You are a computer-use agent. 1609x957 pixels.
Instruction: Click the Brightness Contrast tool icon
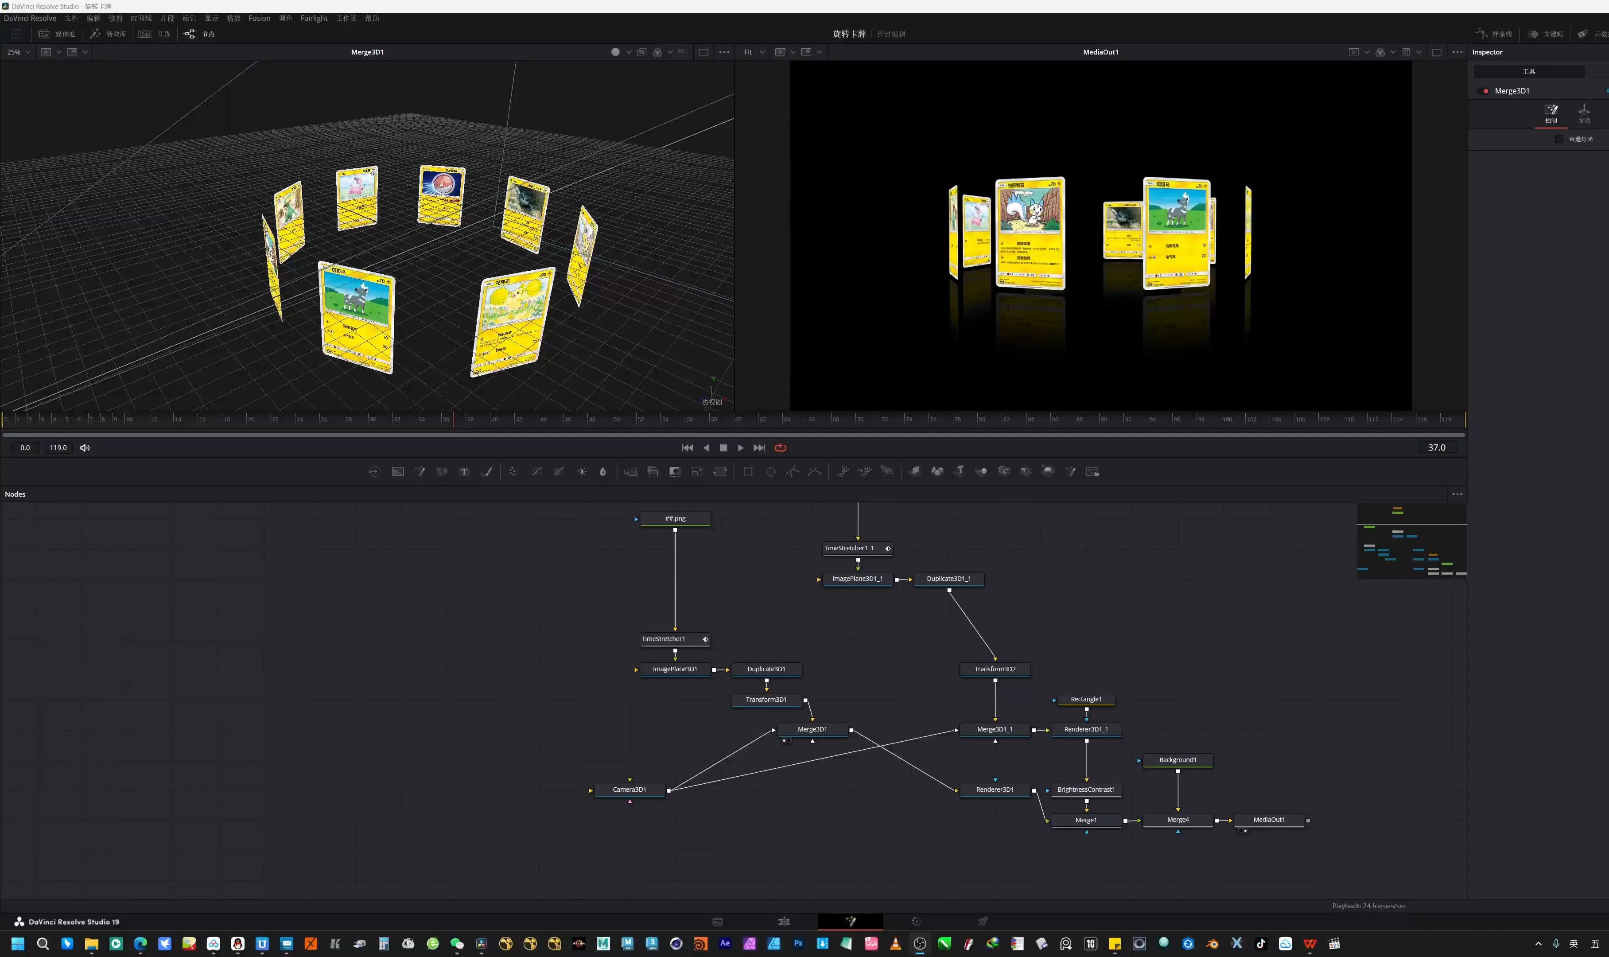pos(582,471)
